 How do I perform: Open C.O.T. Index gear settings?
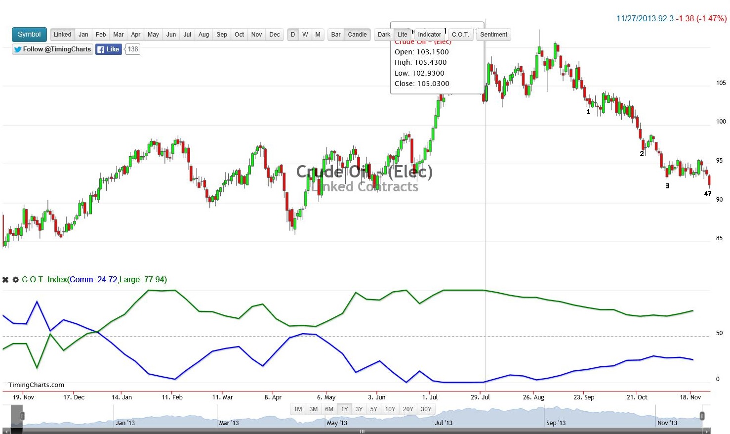pyautogui.click(x=16, y=279)
